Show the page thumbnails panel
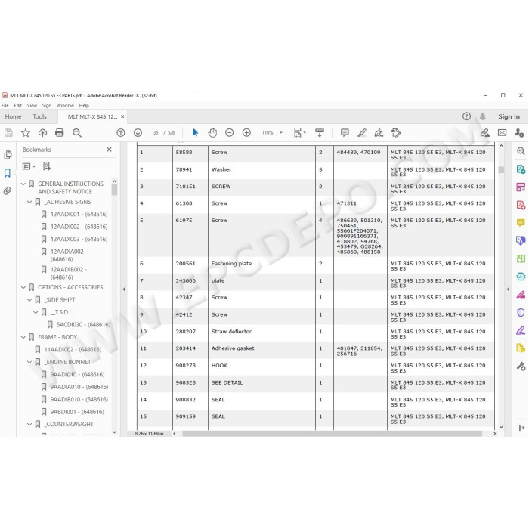 [x=8, y=155]
